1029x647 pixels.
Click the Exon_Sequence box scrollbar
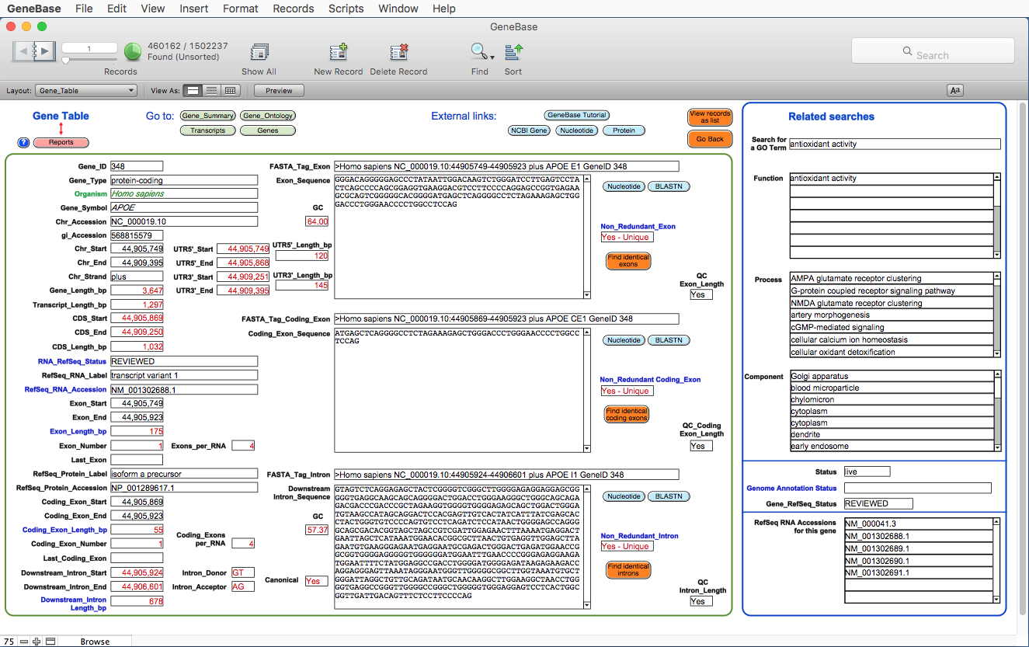coord(586,237)
